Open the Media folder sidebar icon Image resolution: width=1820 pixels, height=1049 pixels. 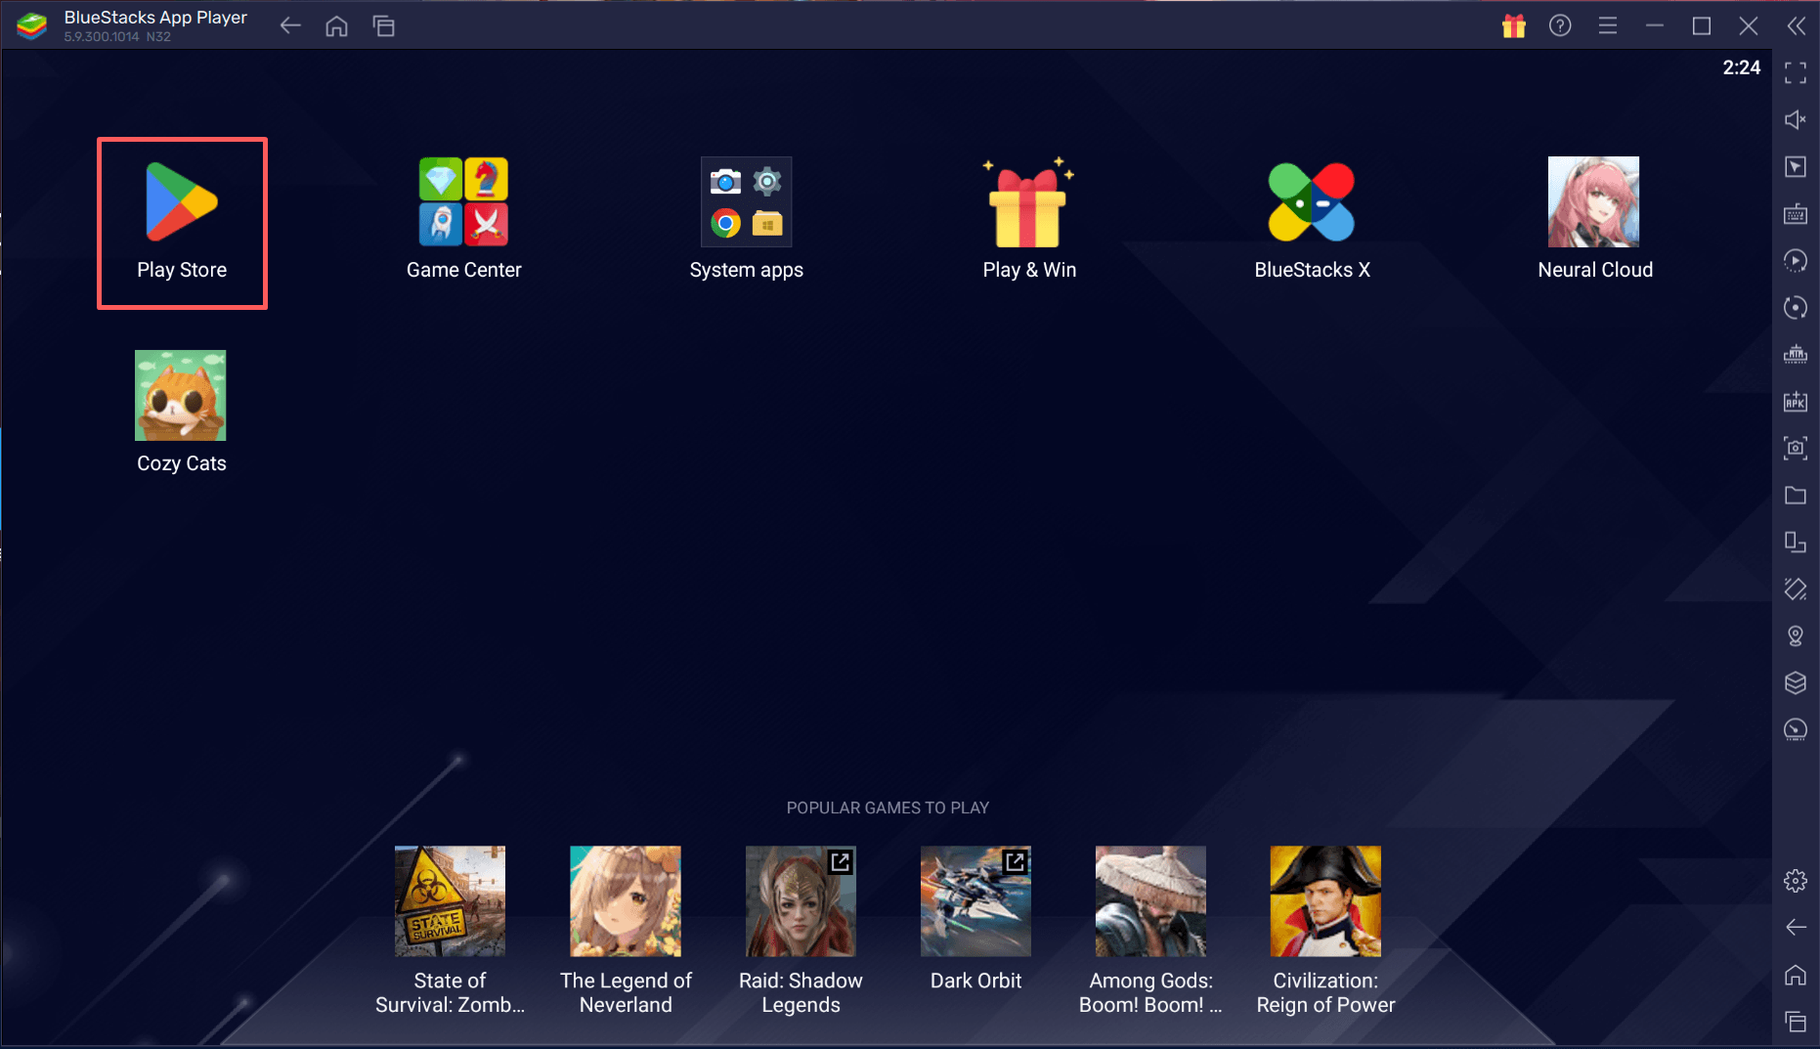[x=1796, y=495]
